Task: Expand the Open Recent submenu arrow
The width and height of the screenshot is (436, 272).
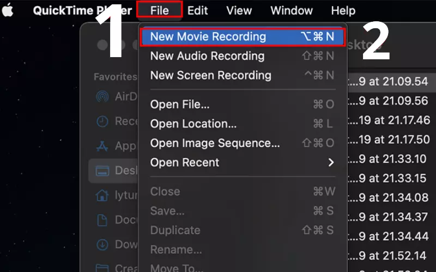Action: [331, 162]
